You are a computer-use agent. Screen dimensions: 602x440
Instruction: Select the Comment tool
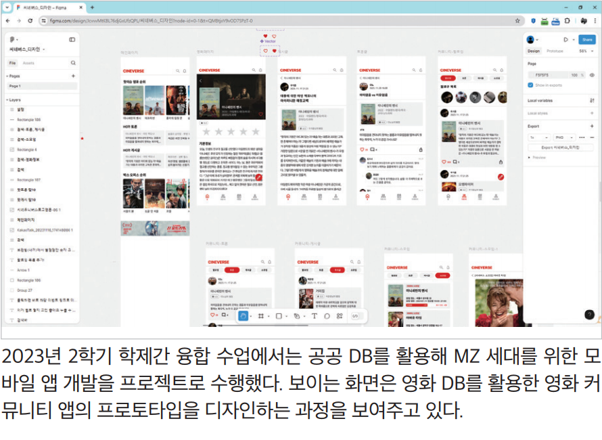[327, 316]
